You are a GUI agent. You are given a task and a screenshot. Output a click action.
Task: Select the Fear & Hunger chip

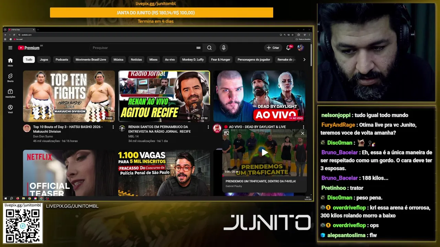pos(221,59)
